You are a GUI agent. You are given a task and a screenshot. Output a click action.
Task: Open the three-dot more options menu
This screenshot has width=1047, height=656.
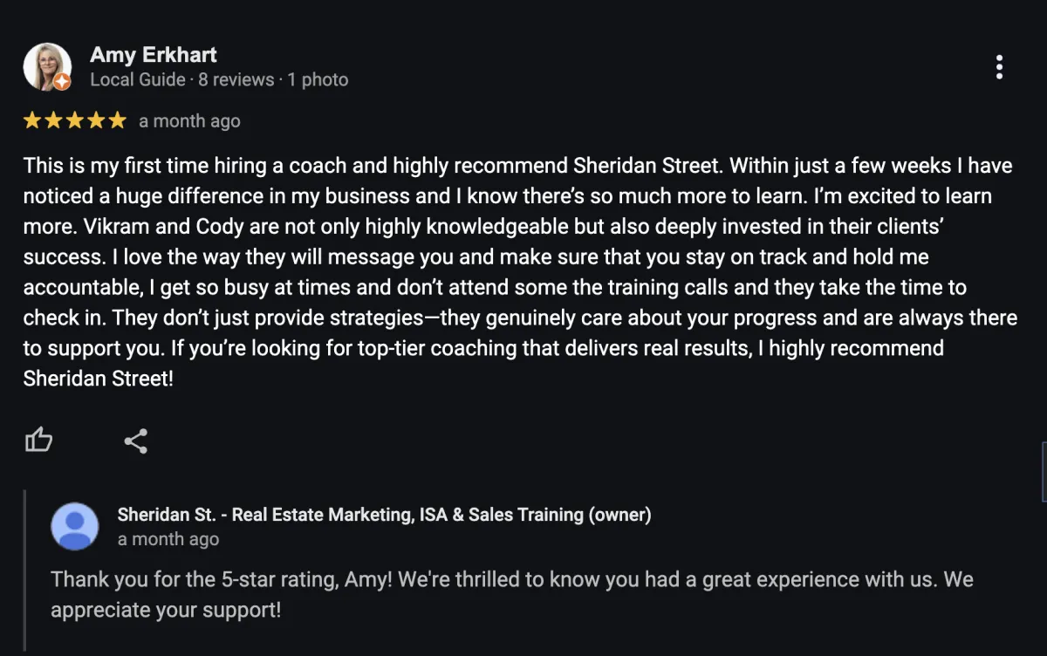click(x=999, y=67)
